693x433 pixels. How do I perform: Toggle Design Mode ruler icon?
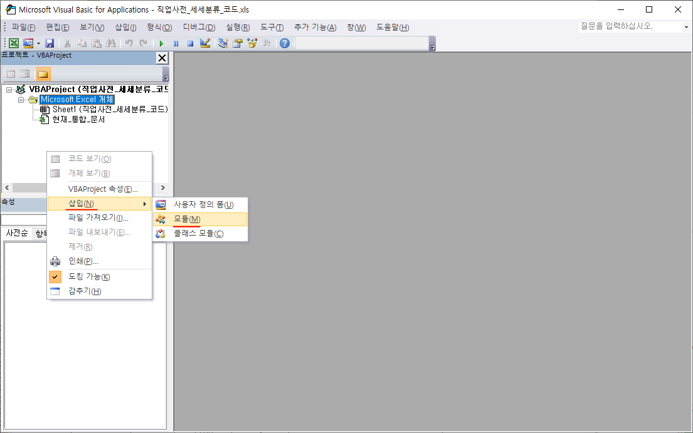pyautogui.click(x=205, y=43)
